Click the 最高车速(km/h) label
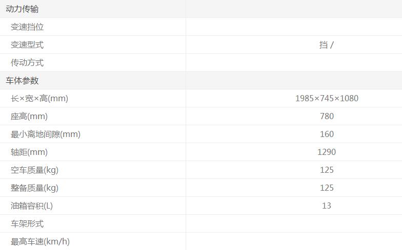 click(40, 242)
